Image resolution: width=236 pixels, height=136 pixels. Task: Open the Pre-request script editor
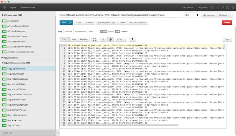(106, 22)
